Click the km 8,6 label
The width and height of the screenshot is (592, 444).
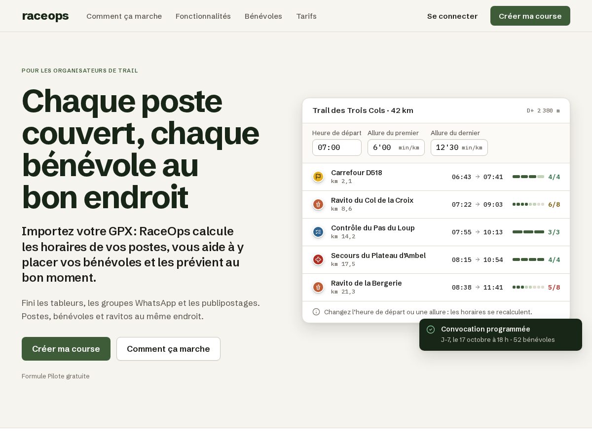tap(341, 209)
